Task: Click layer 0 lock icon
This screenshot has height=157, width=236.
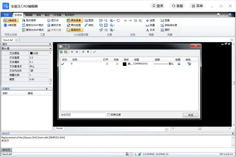Action: click(189, 64)
